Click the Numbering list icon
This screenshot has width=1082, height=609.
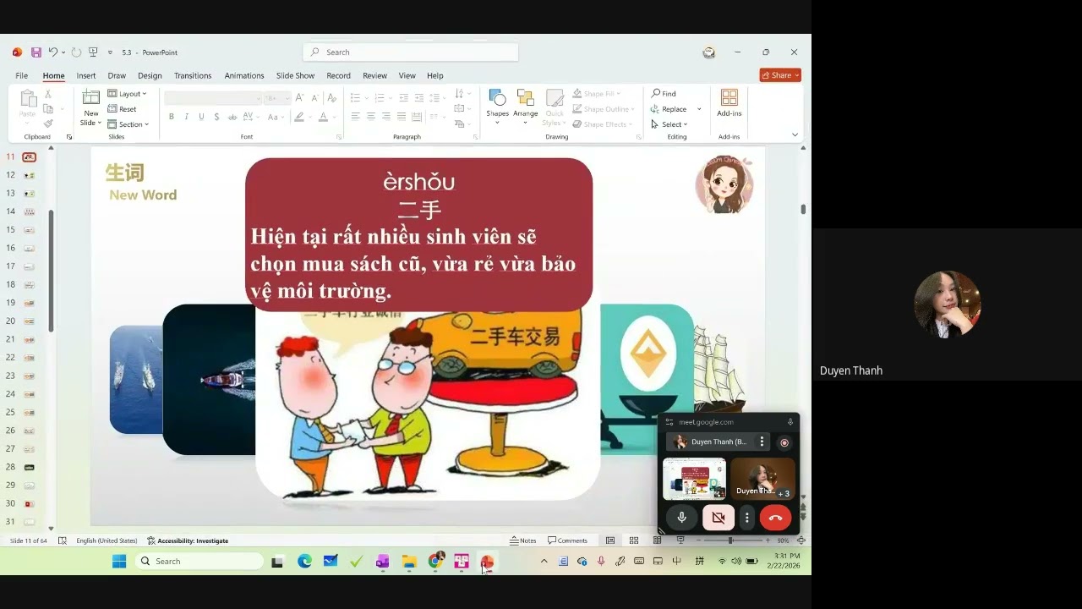[x=380, y=98]
